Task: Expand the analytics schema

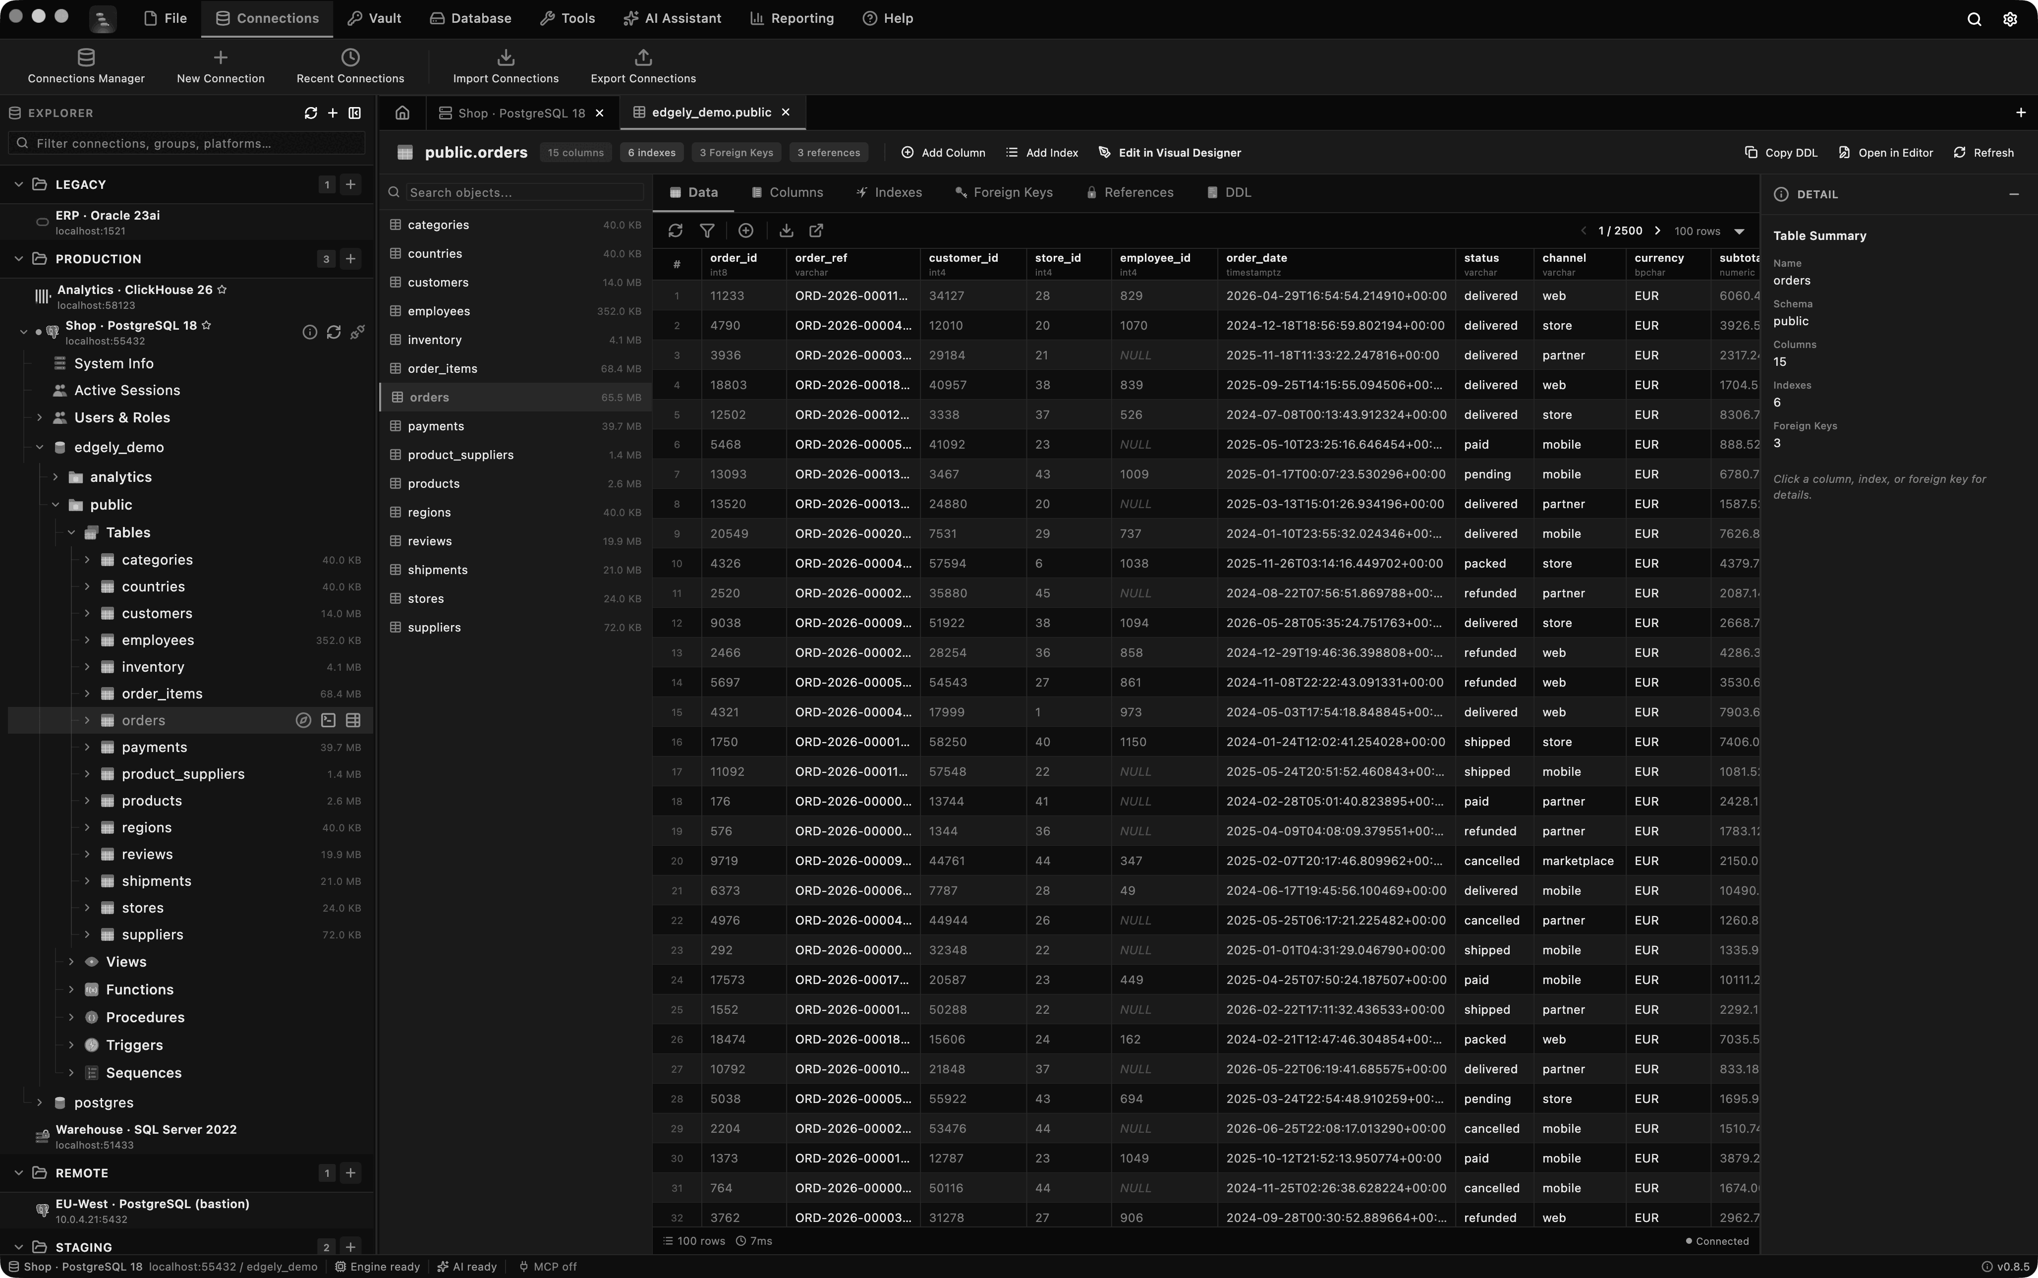Action: point(56,477)
